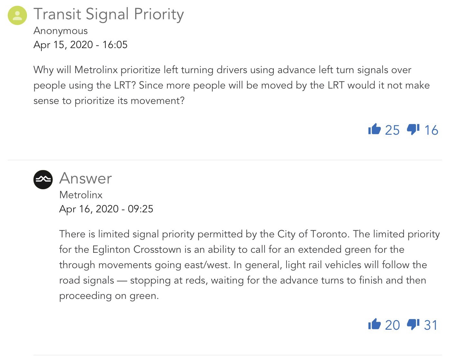Click the question date 'Apr 15, 2020 - 16:05'
Viewport: 453px width, 357px height.
(x=80, y=45)
